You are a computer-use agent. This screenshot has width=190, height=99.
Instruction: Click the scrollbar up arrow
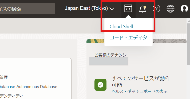pyautogui.click(x=189, y=21)
